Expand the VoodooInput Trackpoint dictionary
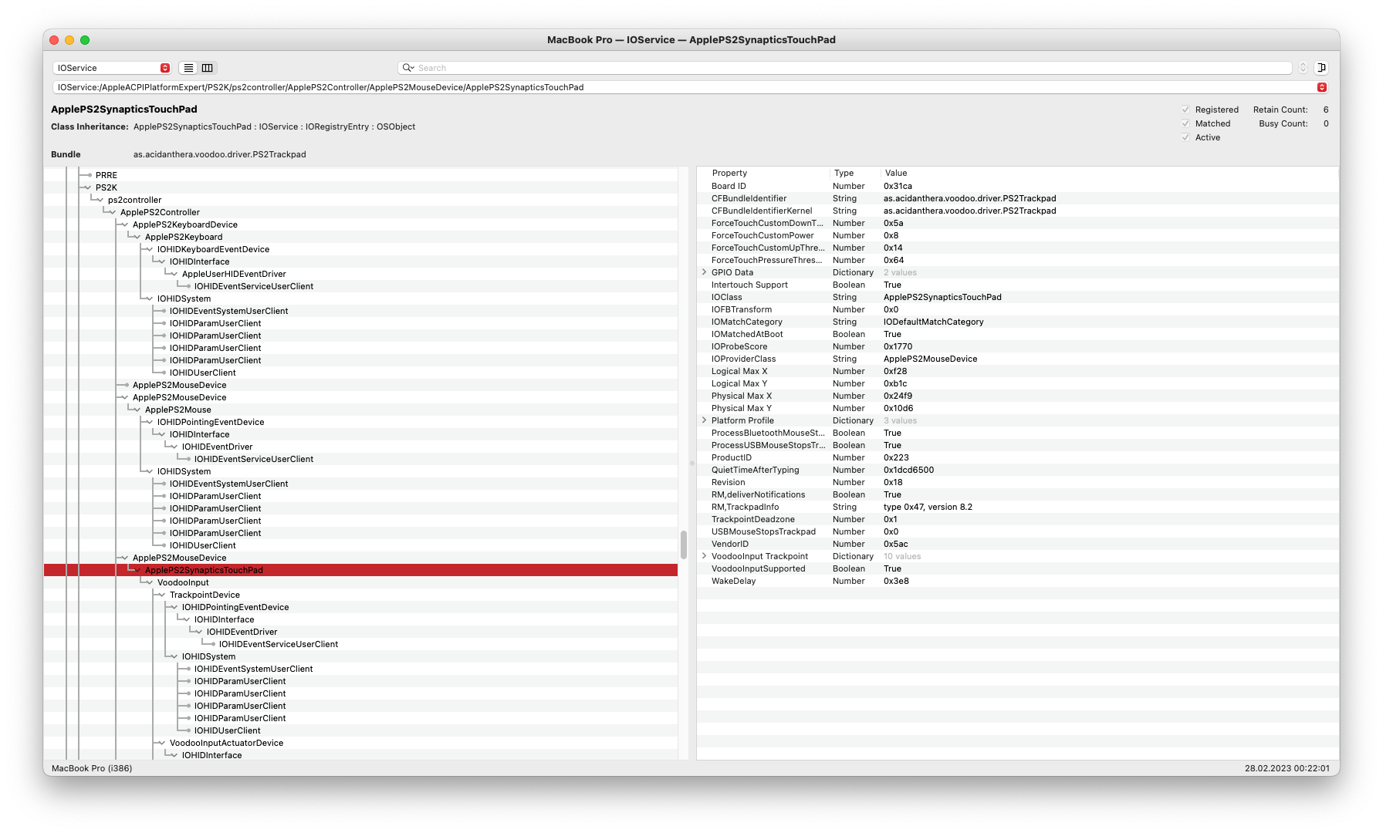The width and height of the screenshot is (1383, 833). pos(704,556)
